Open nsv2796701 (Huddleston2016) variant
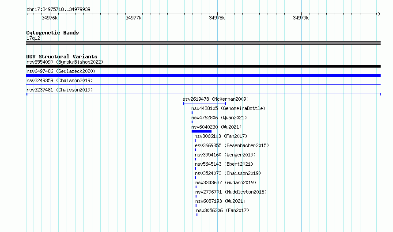The width and height of the screenshot is (393, 232). (231, 192)
